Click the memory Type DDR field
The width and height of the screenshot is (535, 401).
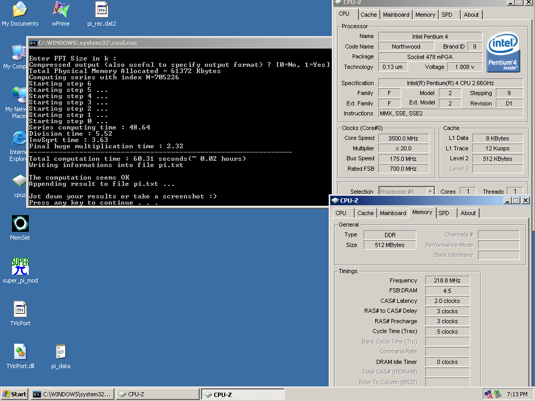(390, 235)
